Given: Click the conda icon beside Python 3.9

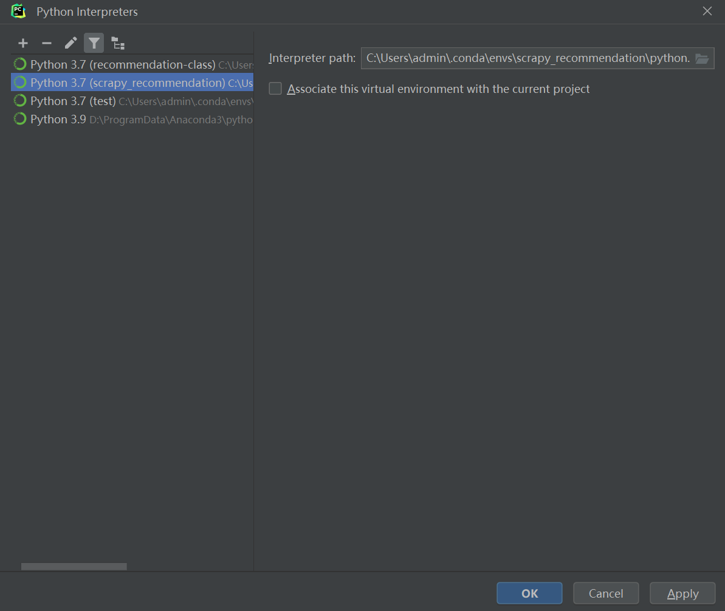Looking at the screenshot, I should pos(20,119).
